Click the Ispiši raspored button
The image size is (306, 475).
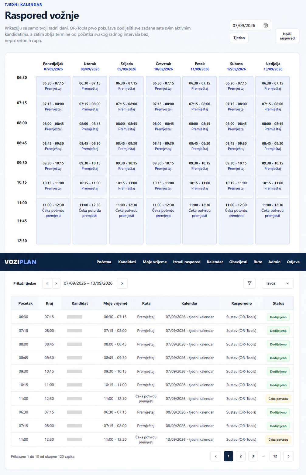(287, 36)
